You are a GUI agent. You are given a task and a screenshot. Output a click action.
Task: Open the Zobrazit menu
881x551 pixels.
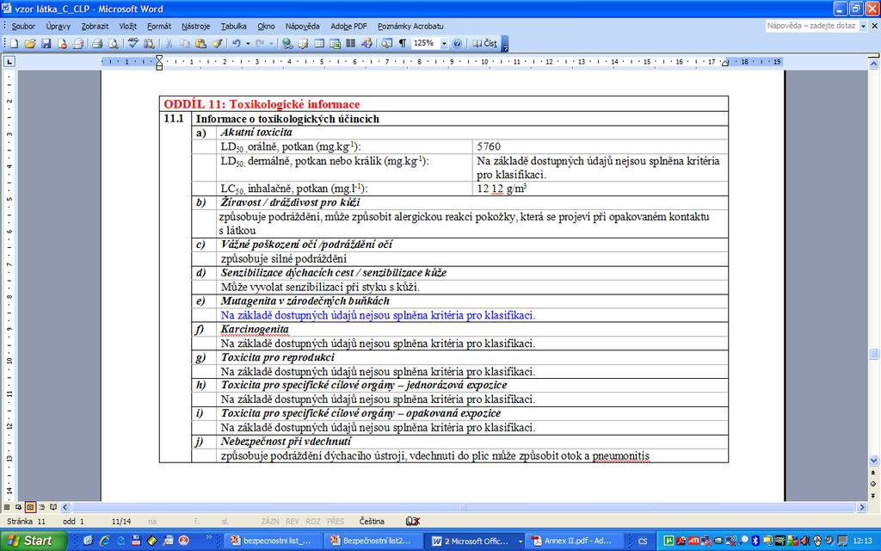[95, 26]
